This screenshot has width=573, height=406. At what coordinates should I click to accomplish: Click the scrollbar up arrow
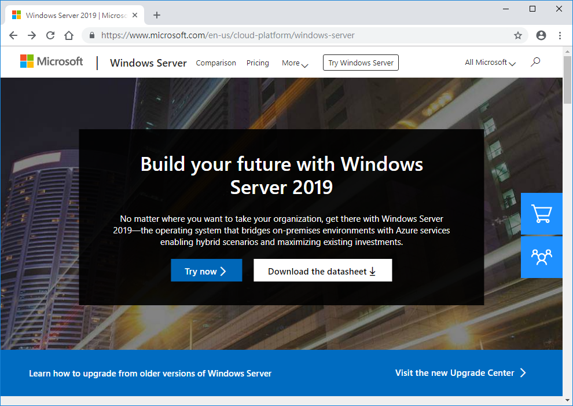point(568,51)
